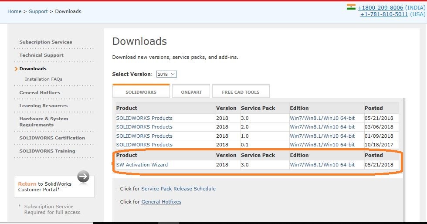This screenshot has height=224, width=427.
Task: Click the round arrow icon above Return
Action: tap(83, 176)
